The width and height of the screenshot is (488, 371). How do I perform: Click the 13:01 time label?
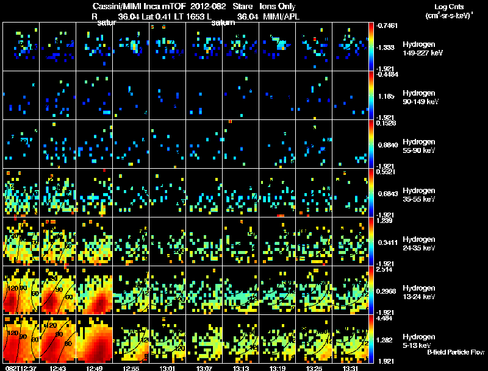pyautogui.click(x=167, y=369)
